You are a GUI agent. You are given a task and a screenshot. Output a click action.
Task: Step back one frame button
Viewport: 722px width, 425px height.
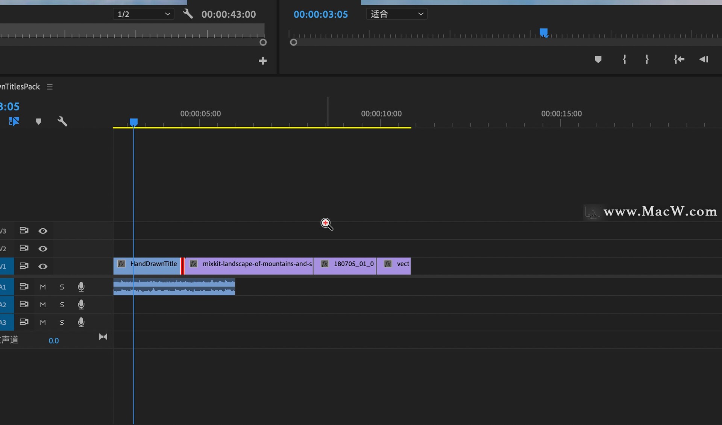tap(704, 59)
